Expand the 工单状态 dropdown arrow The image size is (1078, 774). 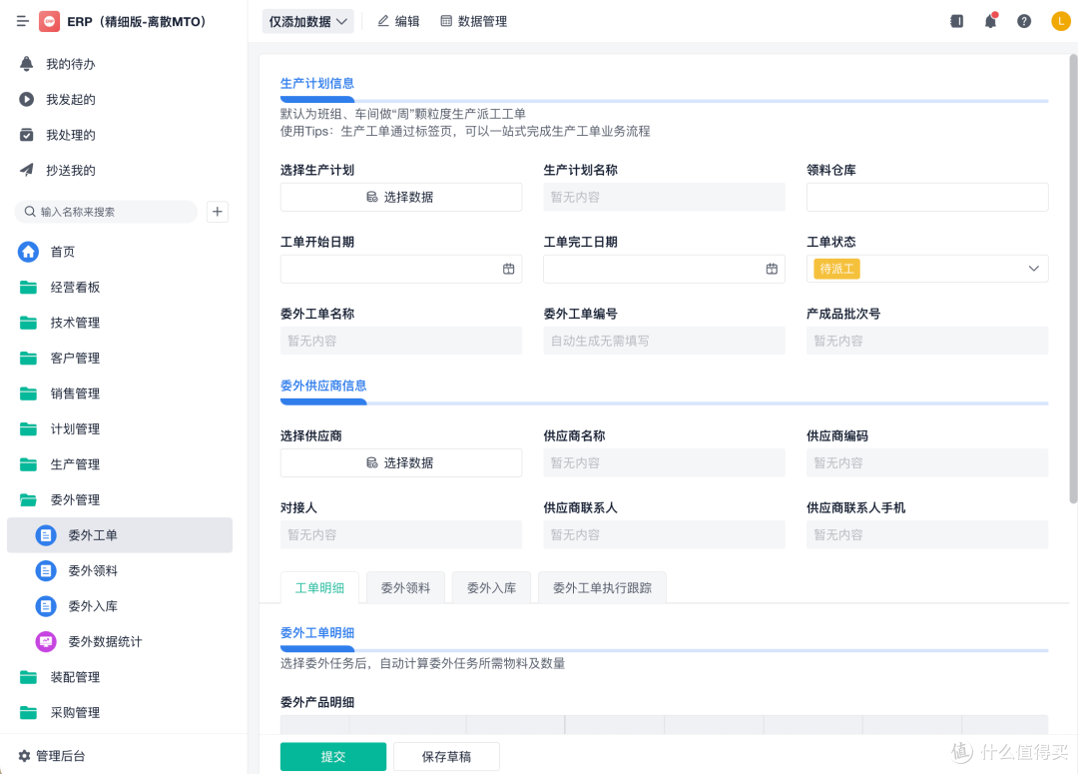1033,269
